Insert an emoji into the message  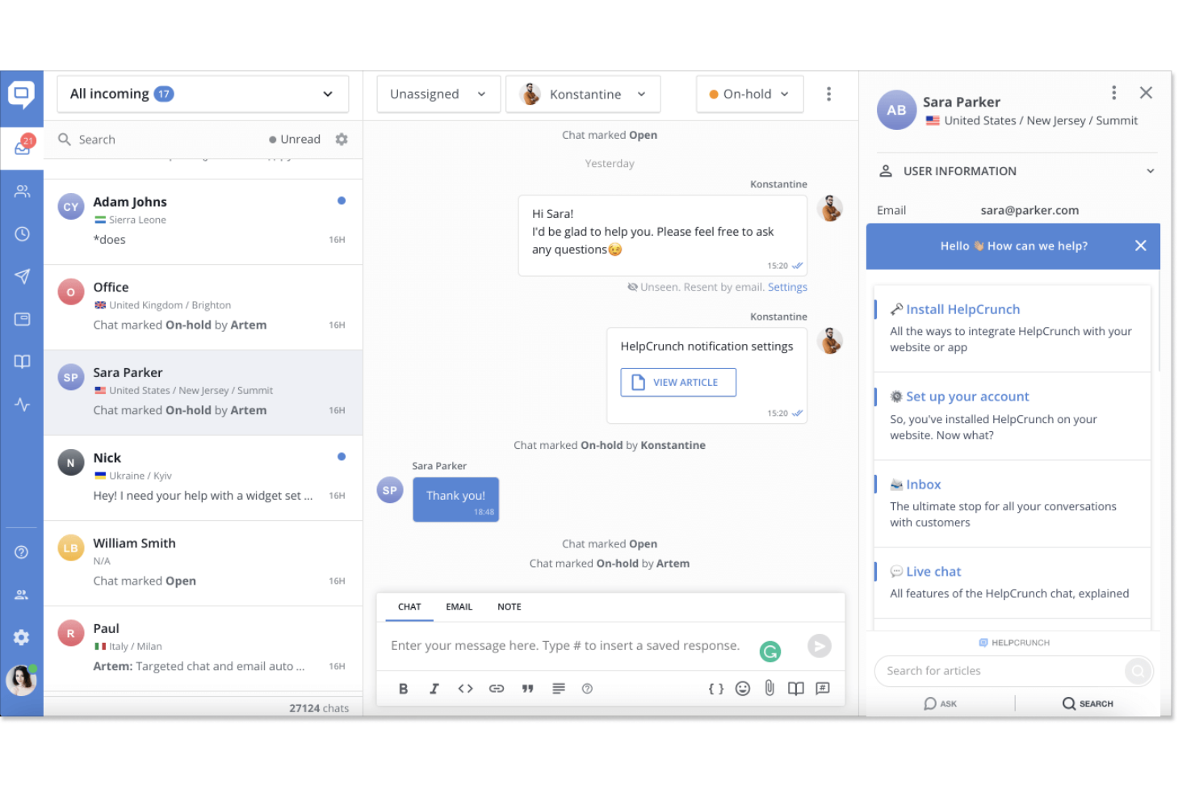click(742, 688)
